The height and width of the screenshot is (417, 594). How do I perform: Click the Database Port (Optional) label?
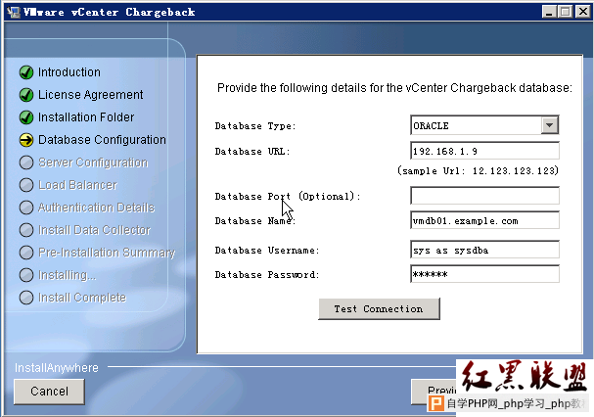tap(288, 197)
